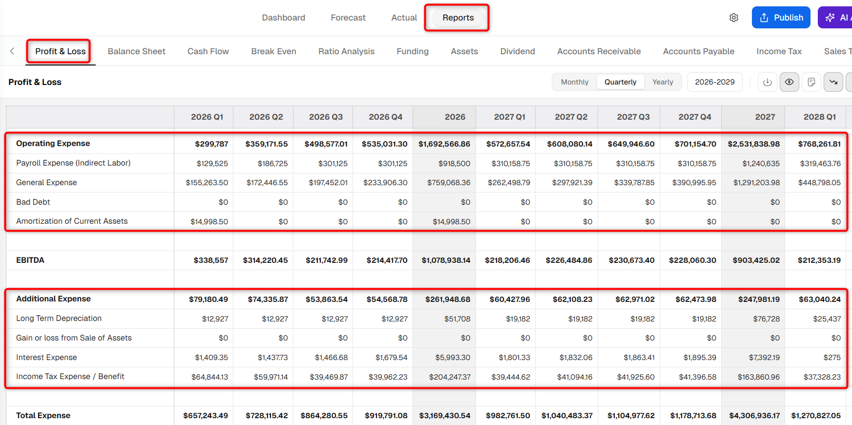Open the Cash Flow report
This screenshot has height=425, width=852.
tap(208, 51)
